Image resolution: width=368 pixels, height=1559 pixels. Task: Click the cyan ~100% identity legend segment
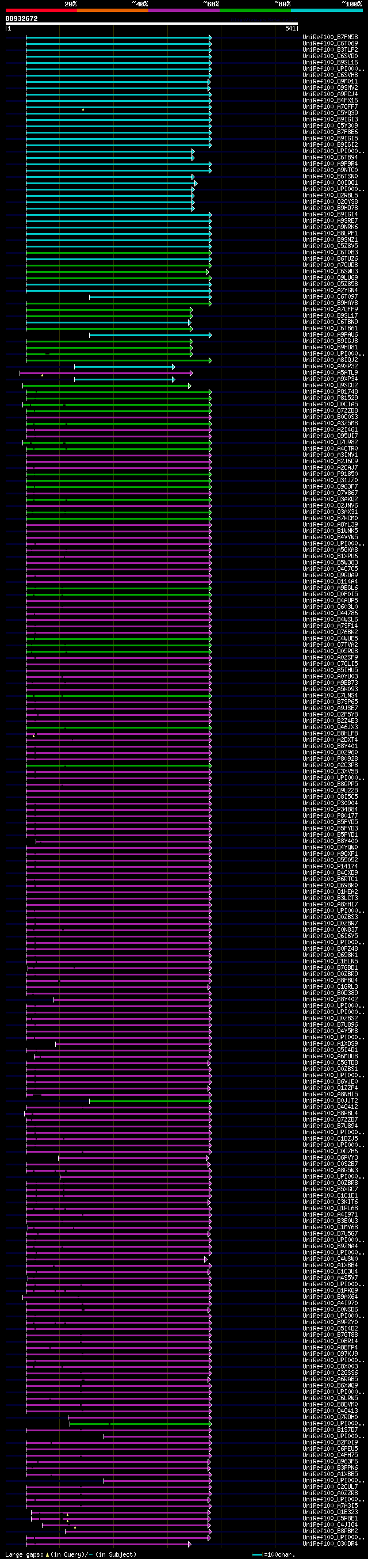pyautogui.click(x=326, y=10)
